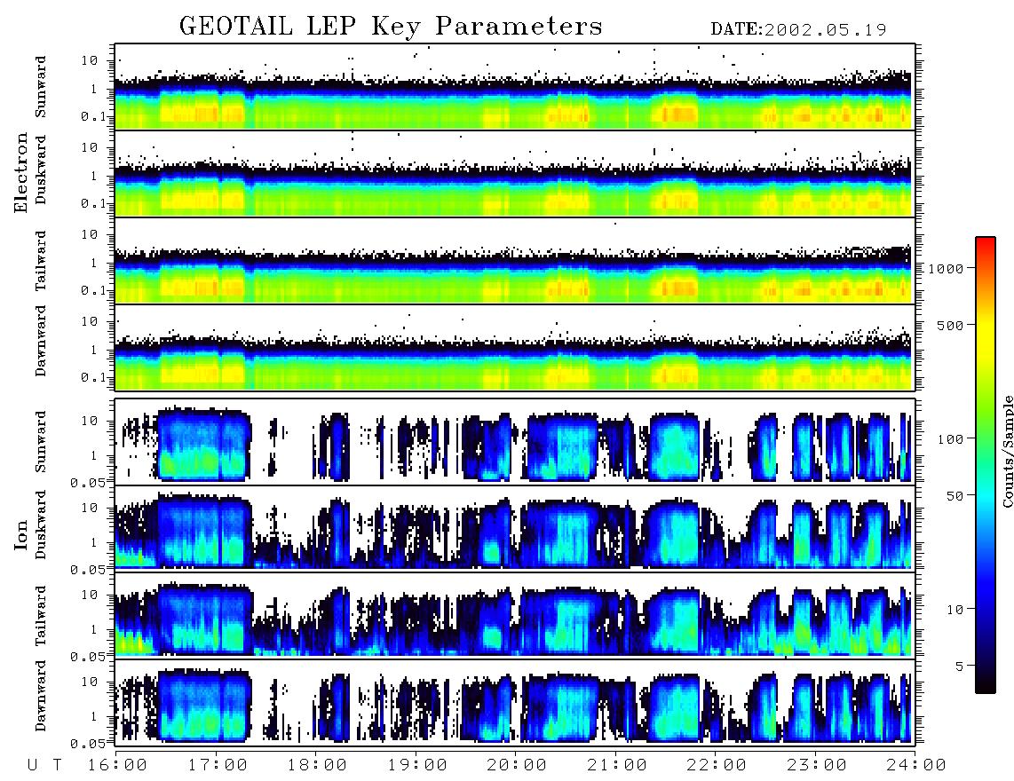Click the "GEOTAIL LEP Key Parameters" title
1014x781 pixels.
coord(391,27)
